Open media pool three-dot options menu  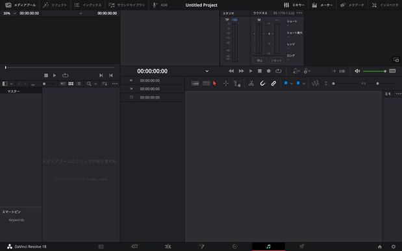coord(115,84)
